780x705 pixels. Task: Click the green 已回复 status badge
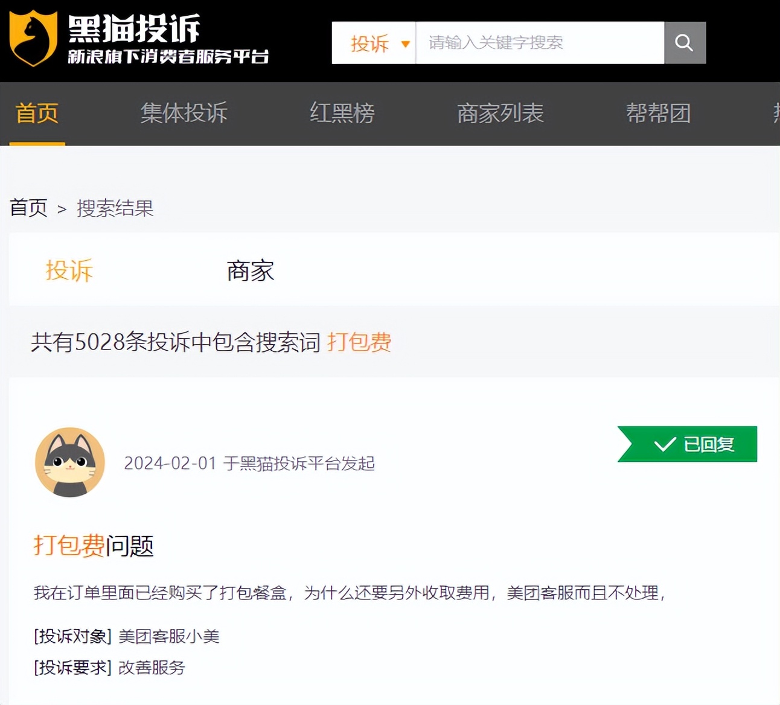[688, 444]
